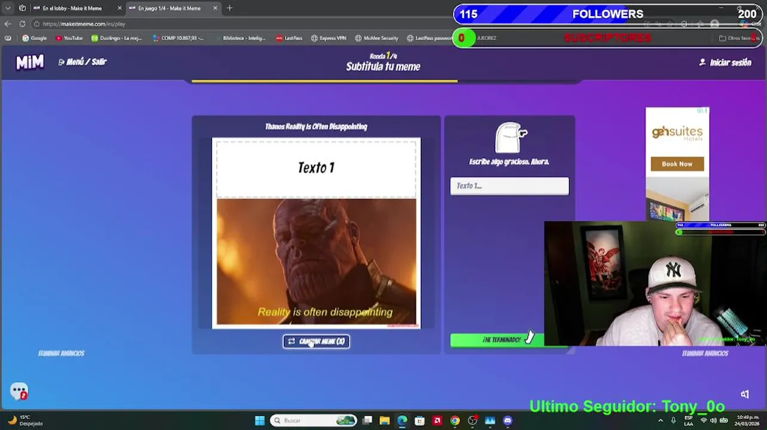The image size is (767, 430).
Task: Open Menú / Salir
Action: [82, 62]
